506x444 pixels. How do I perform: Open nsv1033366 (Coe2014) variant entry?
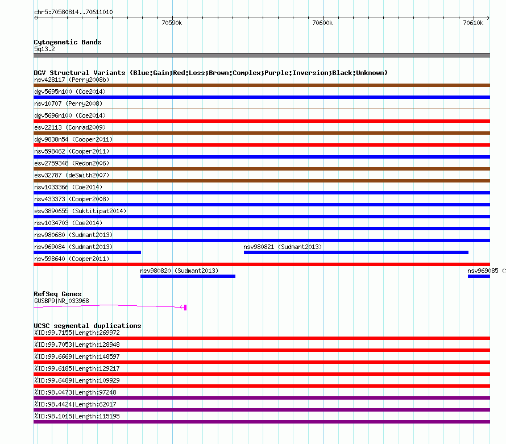click(x=68, y=187)
